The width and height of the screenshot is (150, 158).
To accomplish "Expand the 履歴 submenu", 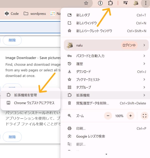I will coord(105,64).
